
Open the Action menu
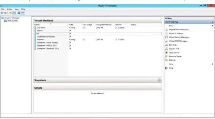(x=10, y=9)
